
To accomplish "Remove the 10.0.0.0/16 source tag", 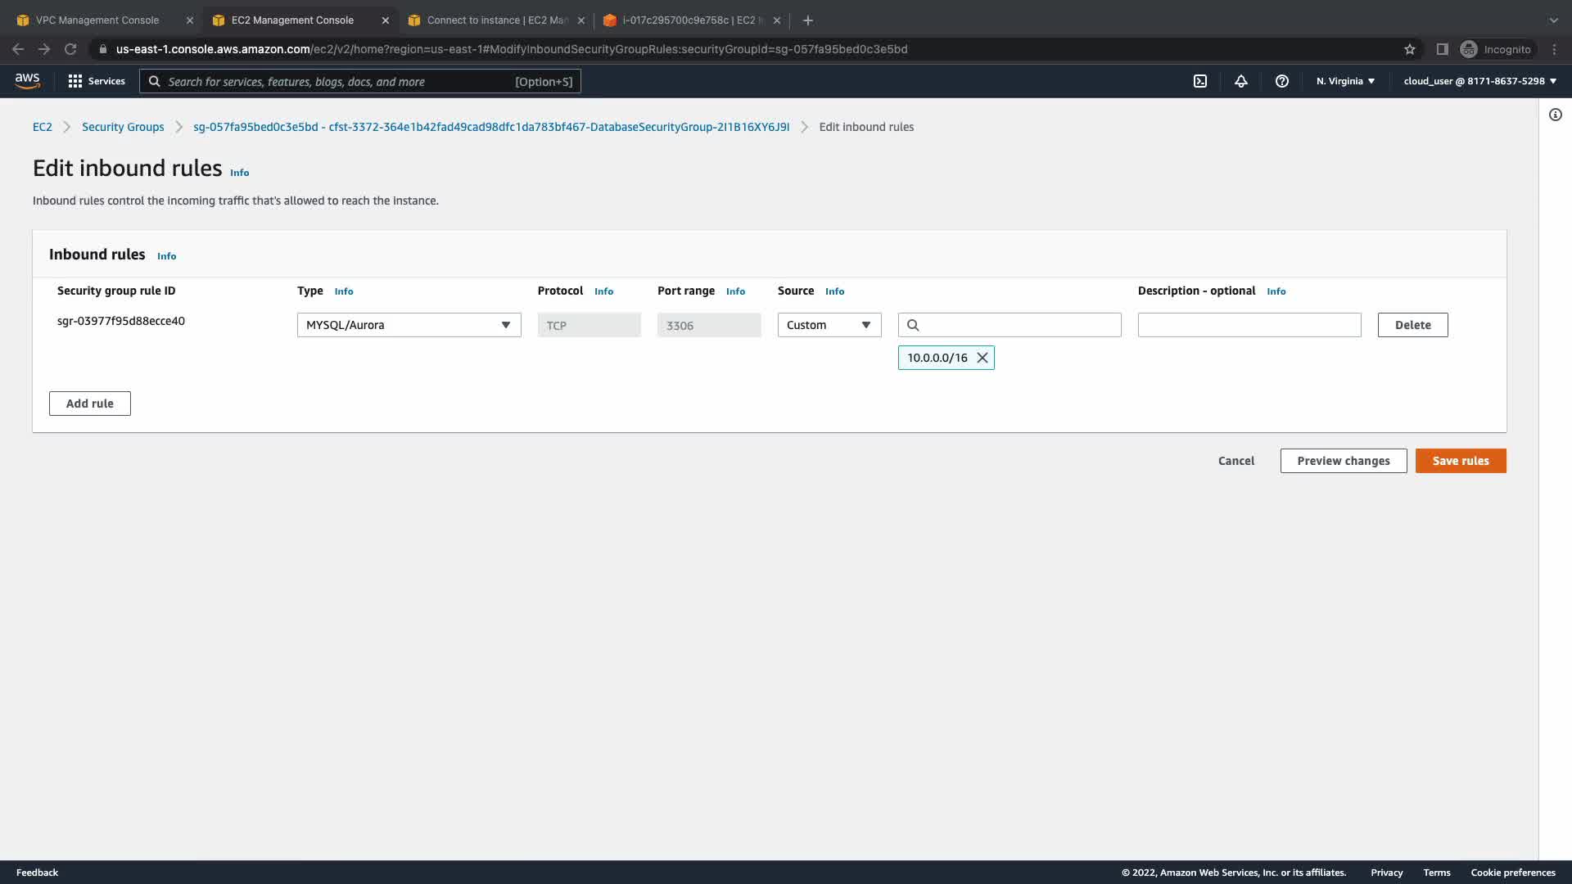I will [982, 358].
